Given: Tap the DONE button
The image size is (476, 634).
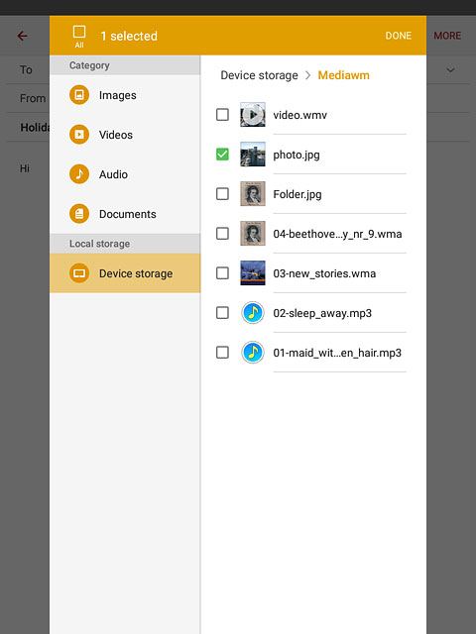Looking at the screenshot, I should tap(399, 36).
